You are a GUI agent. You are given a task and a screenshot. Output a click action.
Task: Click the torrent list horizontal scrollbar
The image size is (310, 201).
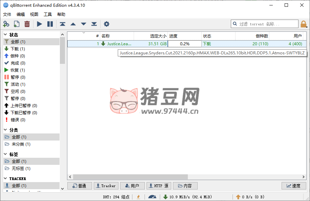click(130, 177)
